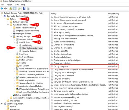Expand the Account Policies node
This screenshot has width=129, height=110.
pos(14,39)
